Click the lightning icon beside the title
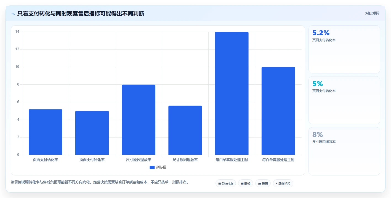This screenshot has width=391, height=198. coord(13,14)
